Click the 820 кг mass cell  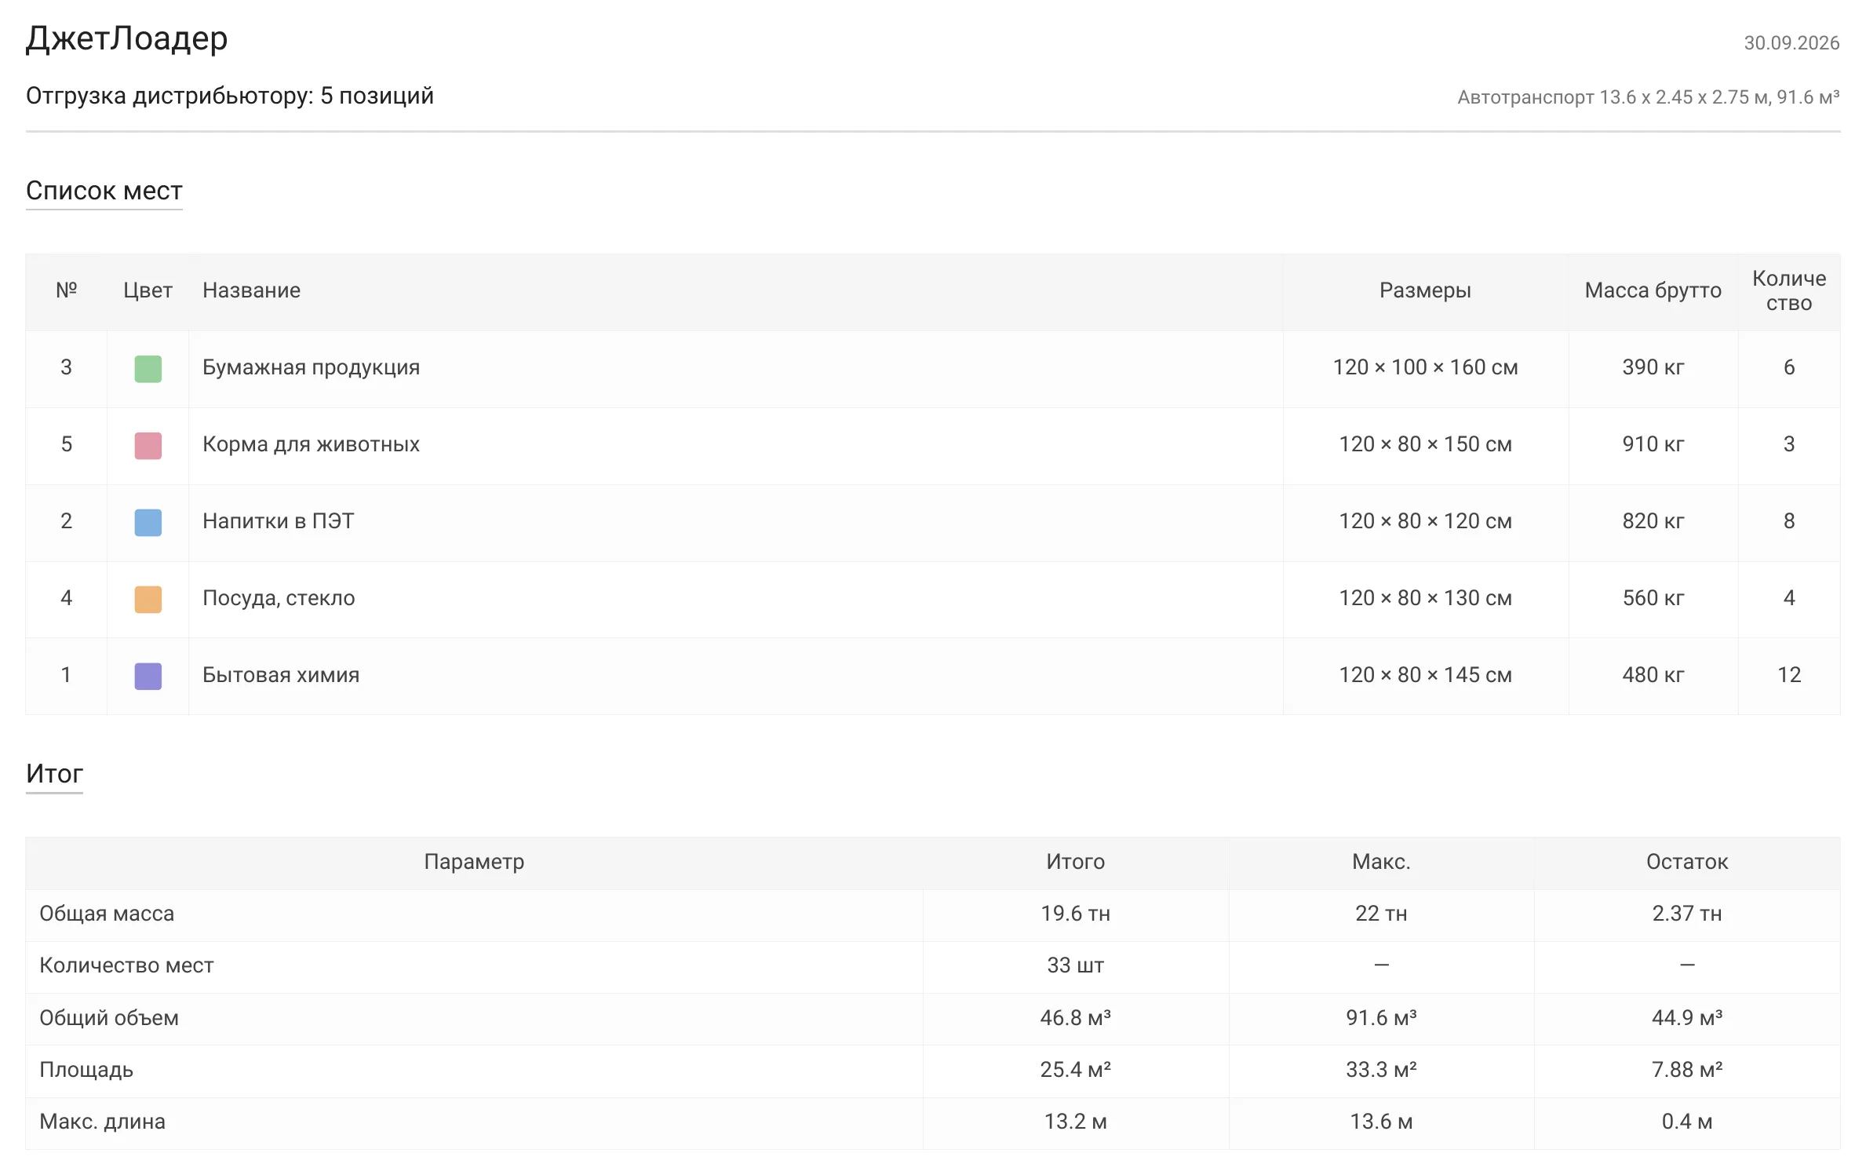coord(1653,521)
